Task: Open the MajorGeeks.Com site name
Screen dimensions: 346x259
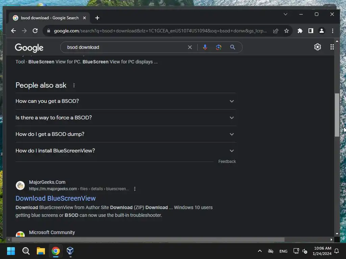Action: 47,182
